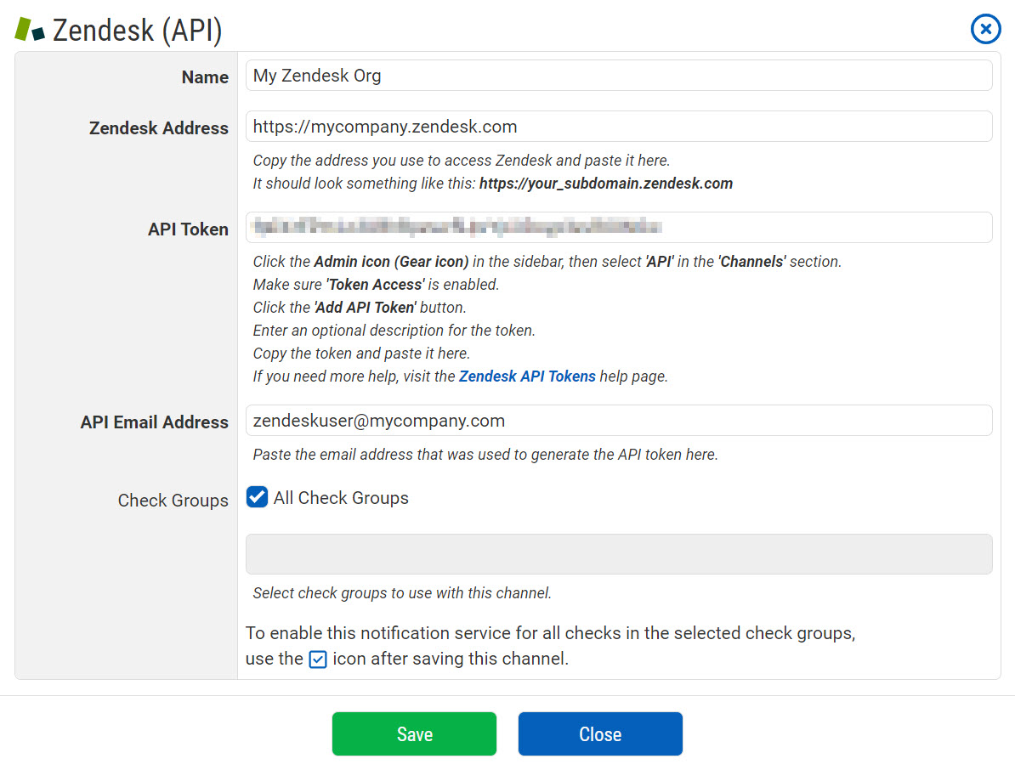Click the API Token label
The image size is (1015, 770).
188,229
